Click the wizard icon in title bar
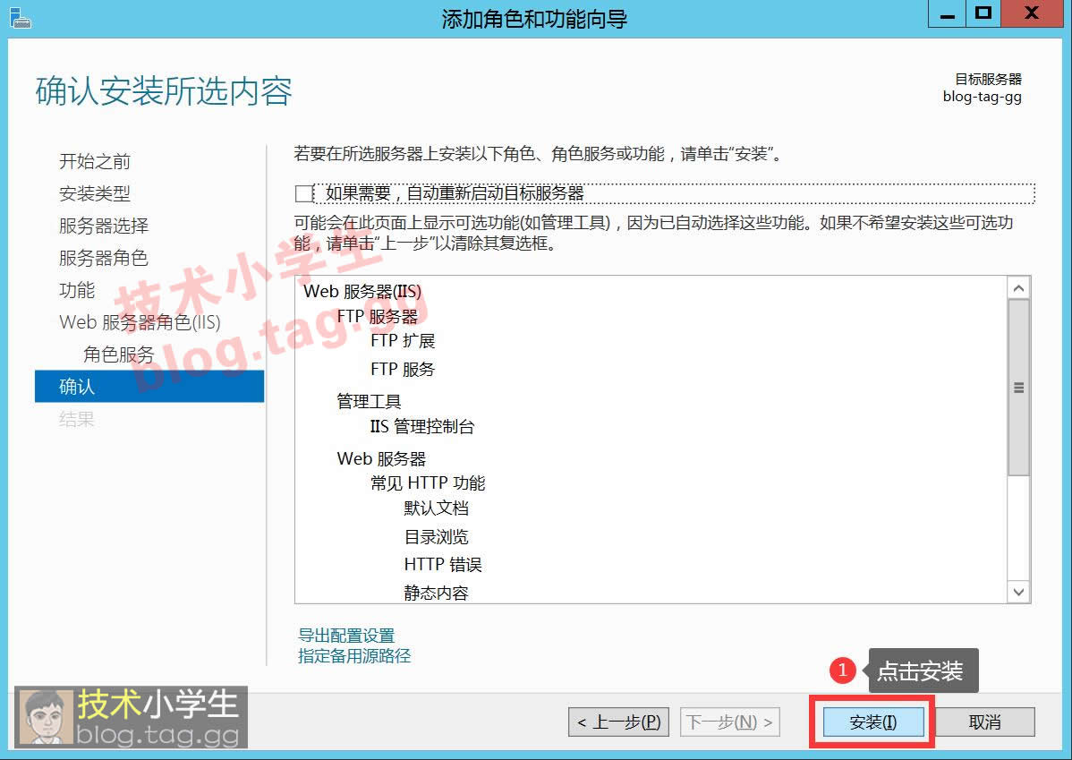 click(x=20, y=17)
